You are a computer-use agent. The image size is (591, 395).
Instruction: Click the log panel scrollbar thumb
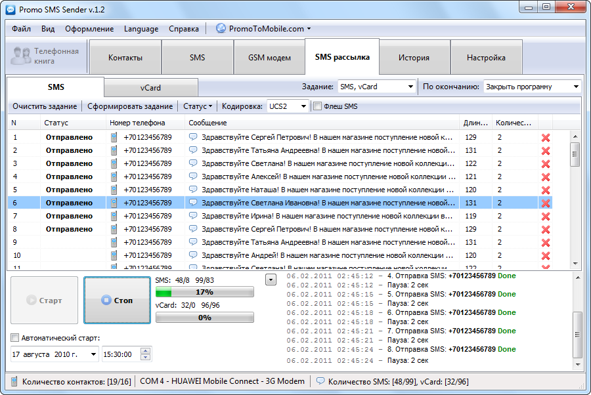click(x=577, y=335)
